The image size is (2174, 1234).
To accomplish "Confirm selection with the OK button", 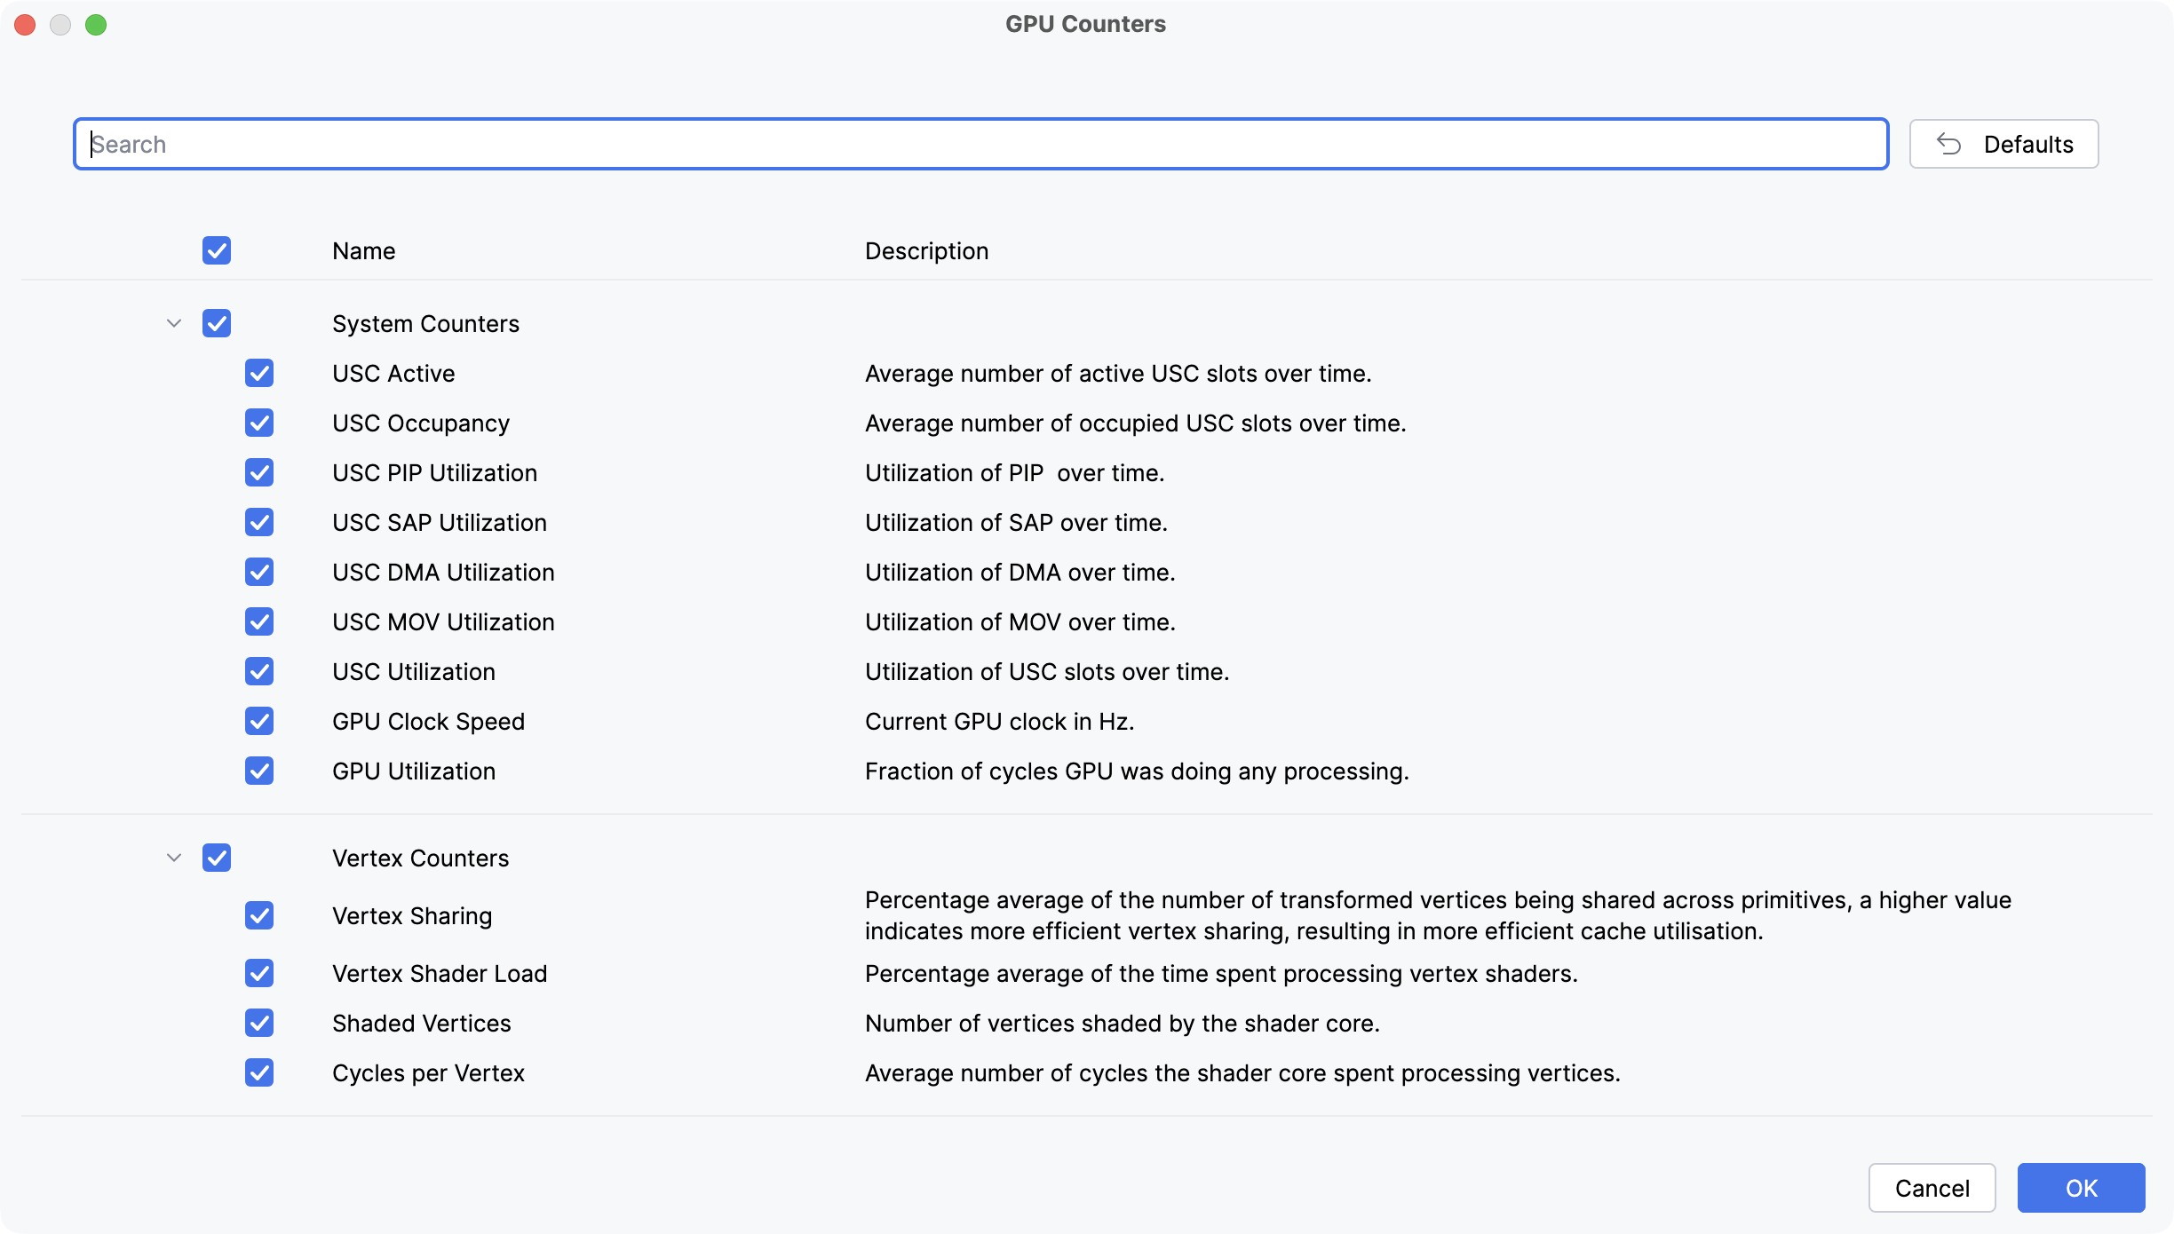I will 2081,1188.
